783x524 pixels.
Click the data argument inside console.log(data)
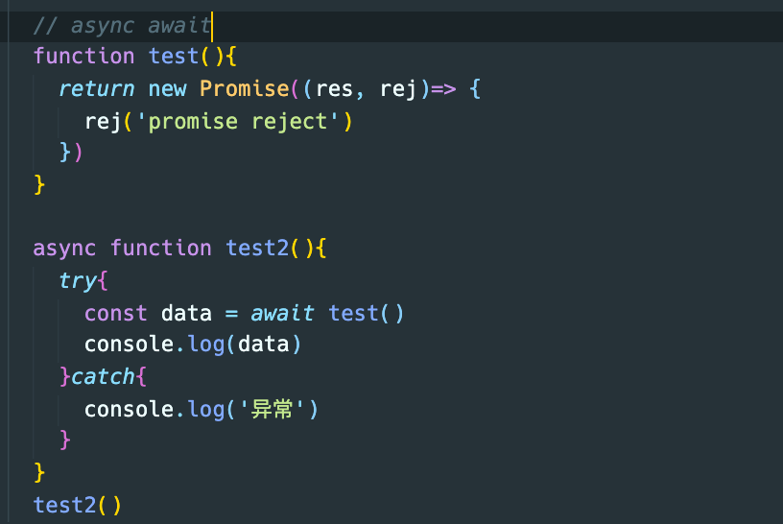point(264,345)
